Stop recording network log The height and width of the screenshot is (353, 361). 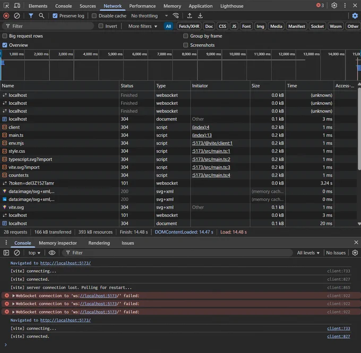click(6, 15)
